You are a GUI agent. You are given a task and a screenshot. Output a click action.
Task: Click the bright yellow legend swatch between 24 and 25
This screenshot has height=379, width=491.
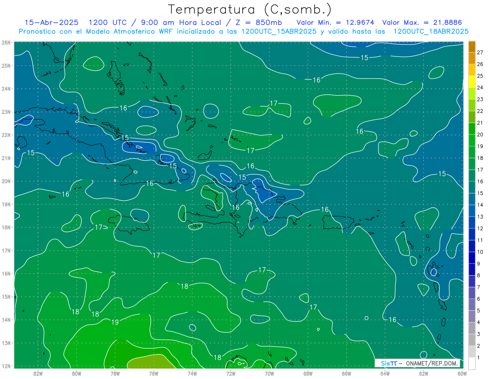coord(472,82)
